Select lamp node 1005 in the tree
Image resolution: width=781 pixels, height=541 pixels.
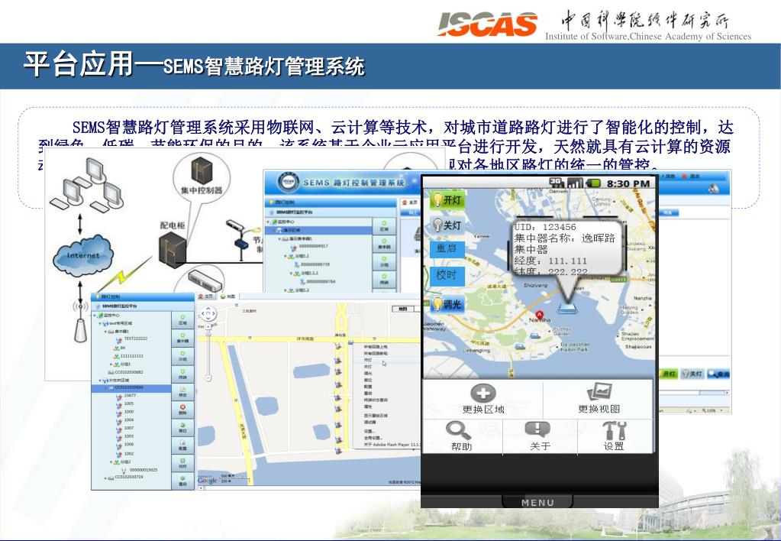129,404
